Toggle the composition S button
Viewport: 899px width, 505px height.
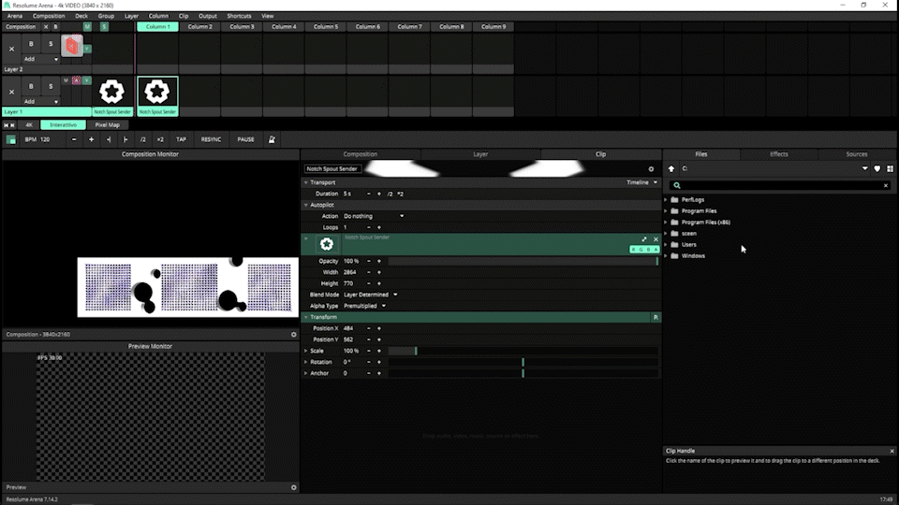[104, 27]
